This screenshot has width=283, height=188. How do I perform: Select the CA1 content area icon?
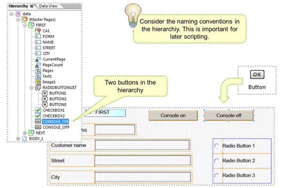pos(39,31)
